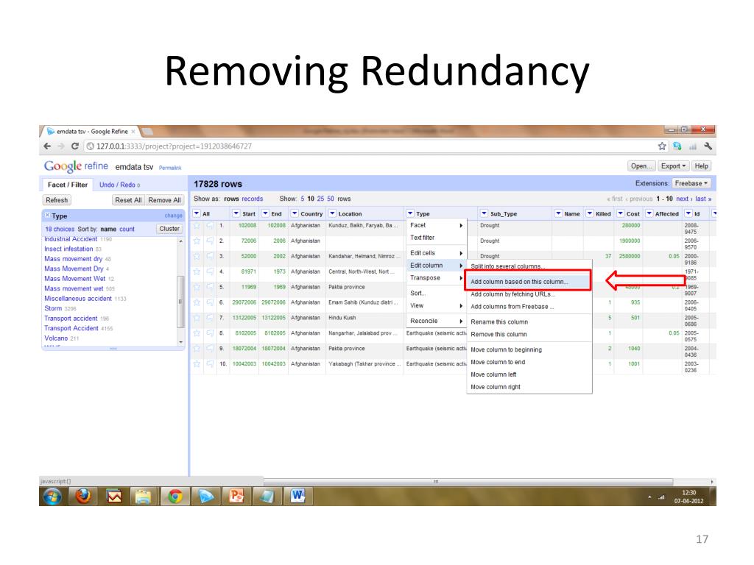The height and width of the screenshot is (565, 754).
Task: Show 25 rows per page
Action: click(320, 199)
